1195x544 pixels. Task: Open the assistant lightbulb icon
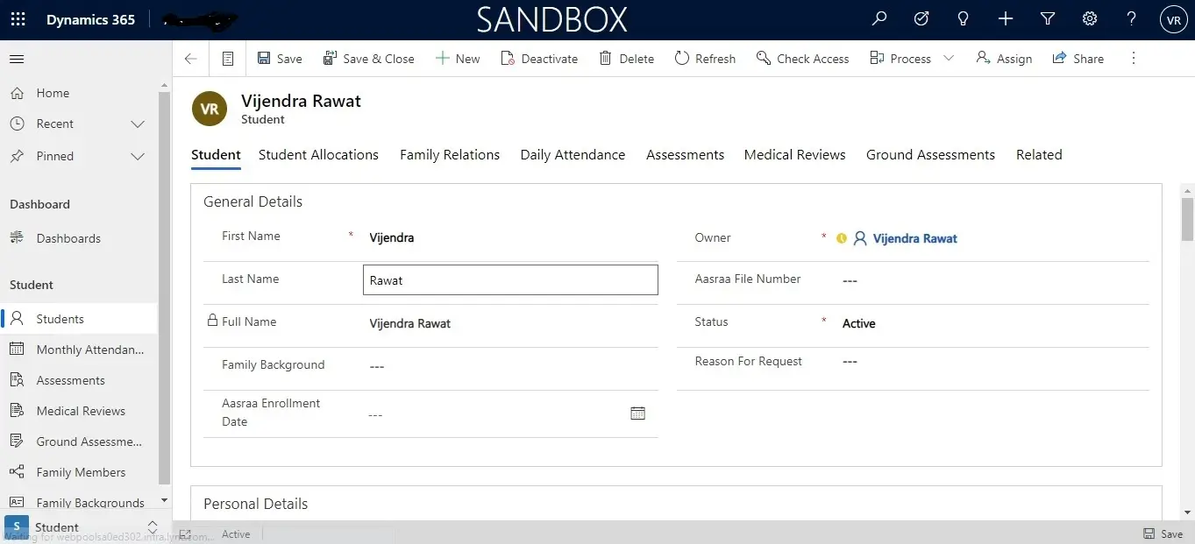click(x=964, y=19)
